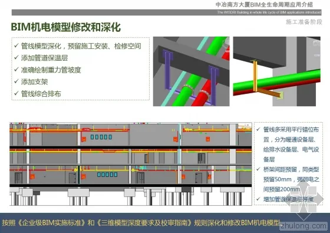The image size is (330, 233).
Task: Select the header text 中冶南方大厦BIM全生命周期应用介绍
Action: tap(264, 5)
